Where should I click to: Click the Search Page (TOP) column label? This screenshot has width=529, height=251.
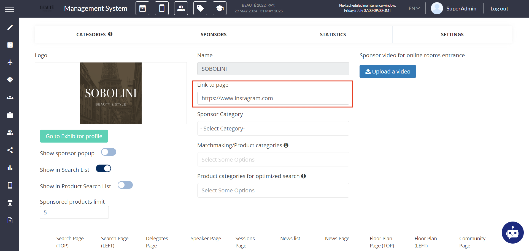click(70, 242)
